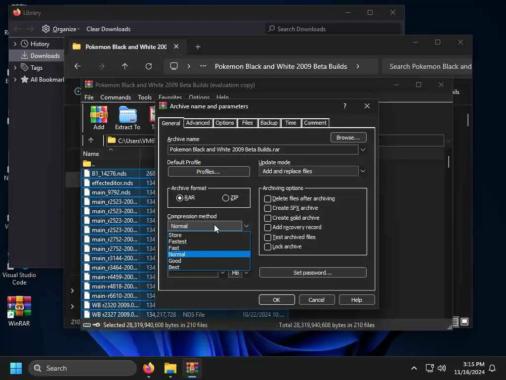
Task: Open the WinRAR Commands menu
Action: point(116,97)
